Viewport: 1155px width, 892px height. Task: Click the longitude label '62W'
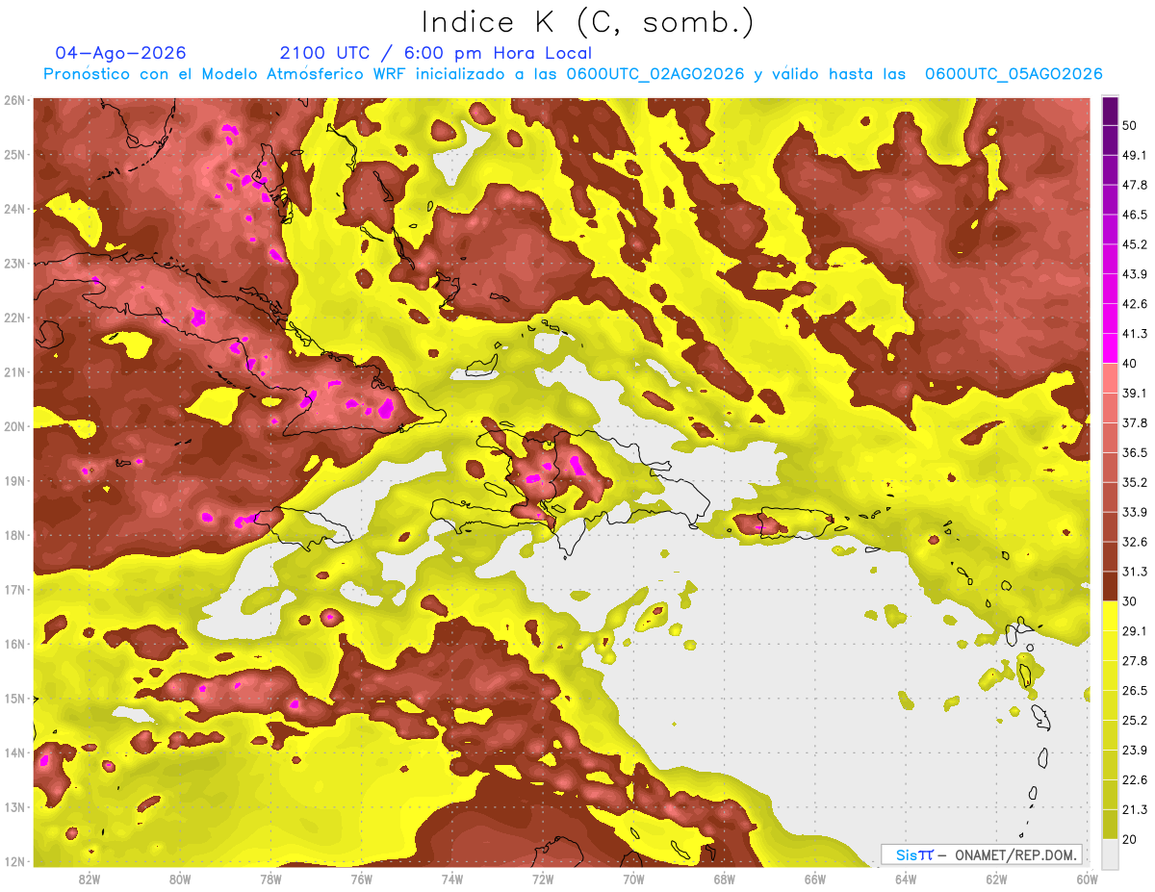click(996, 879)
